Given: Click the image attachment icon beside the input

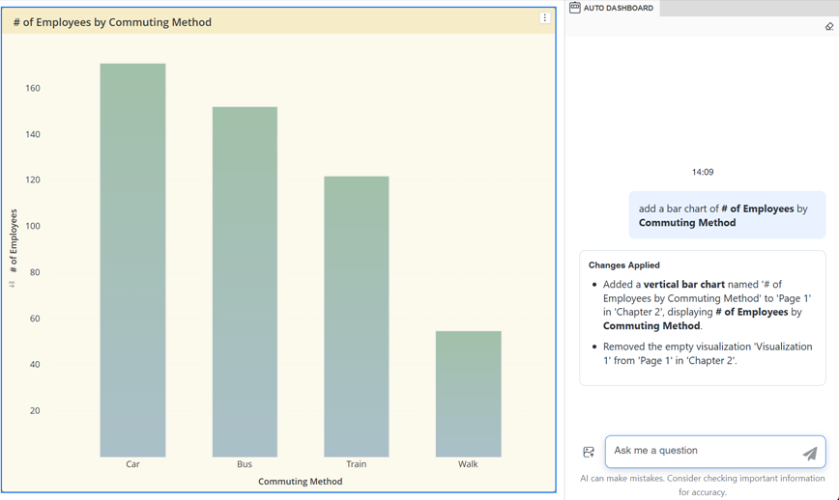Looking at the screenshot, I should point(589,452).
